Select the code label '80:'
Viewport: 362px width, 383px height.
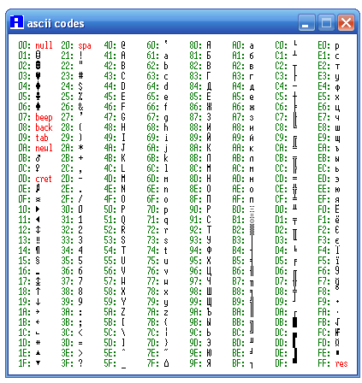click(196, 45)
